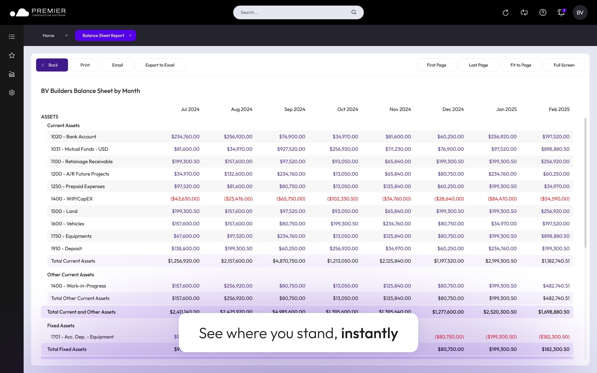597x373 pixels.
Task: Select the Balance Sheet Report tab
Action: pyautogui.click(x=103, y=35)
